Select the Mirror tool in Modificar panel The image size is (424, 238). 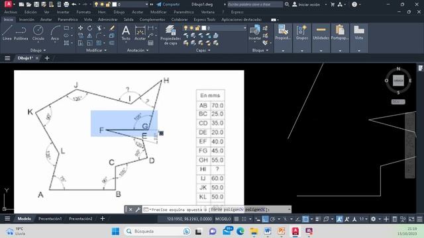coord(90,35)
